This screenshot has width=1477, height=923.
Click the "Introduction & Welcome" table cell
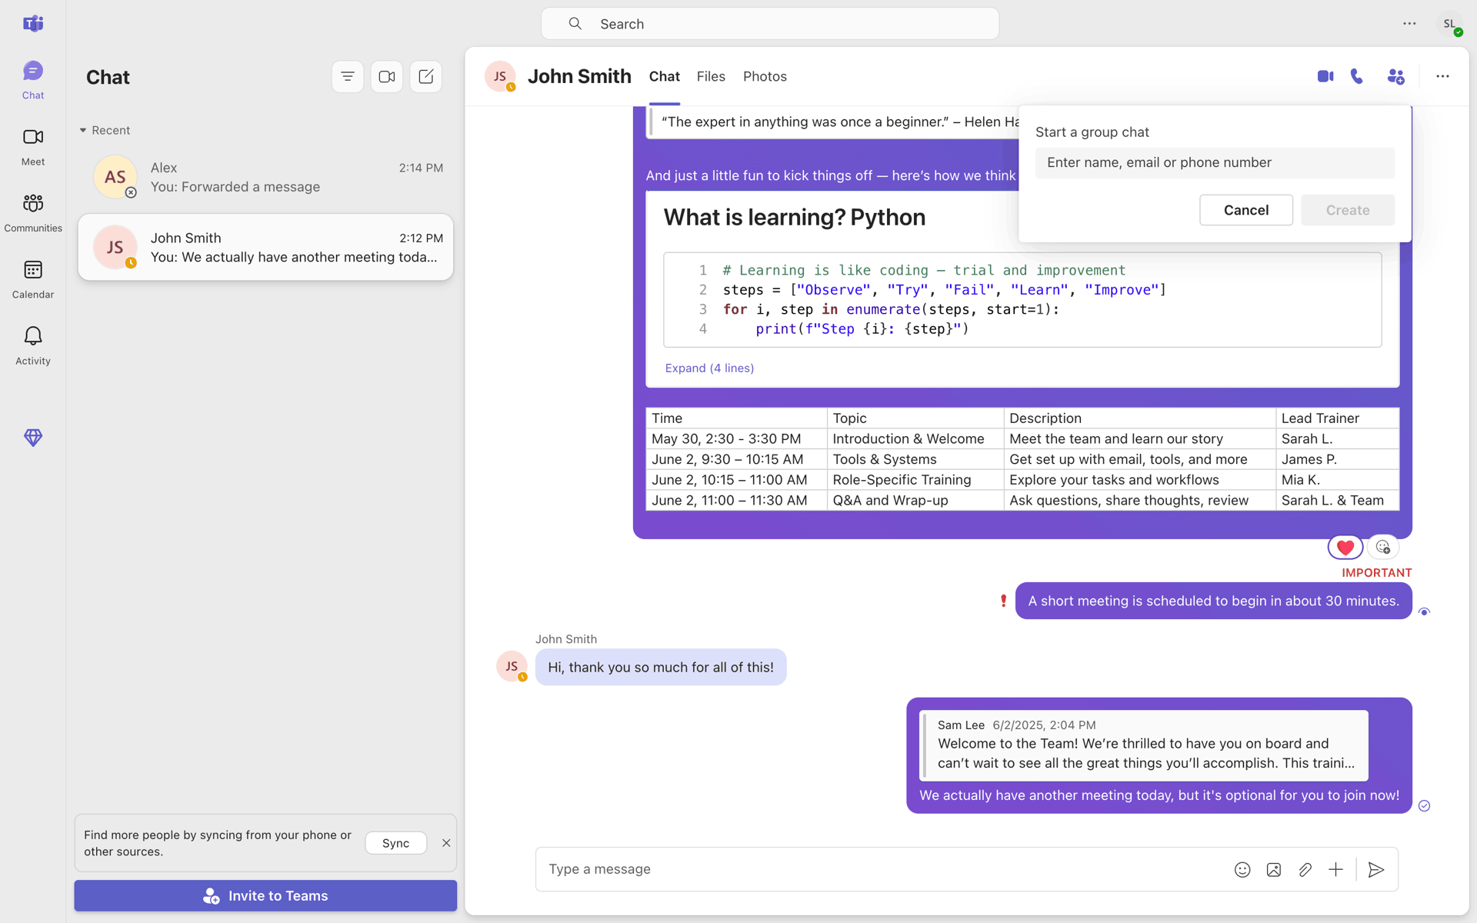click(915, 438)
